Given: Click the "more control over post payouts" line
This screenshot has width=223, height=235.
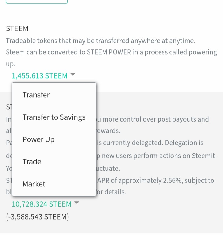Looking at the screenshot, I should point(153,119).
